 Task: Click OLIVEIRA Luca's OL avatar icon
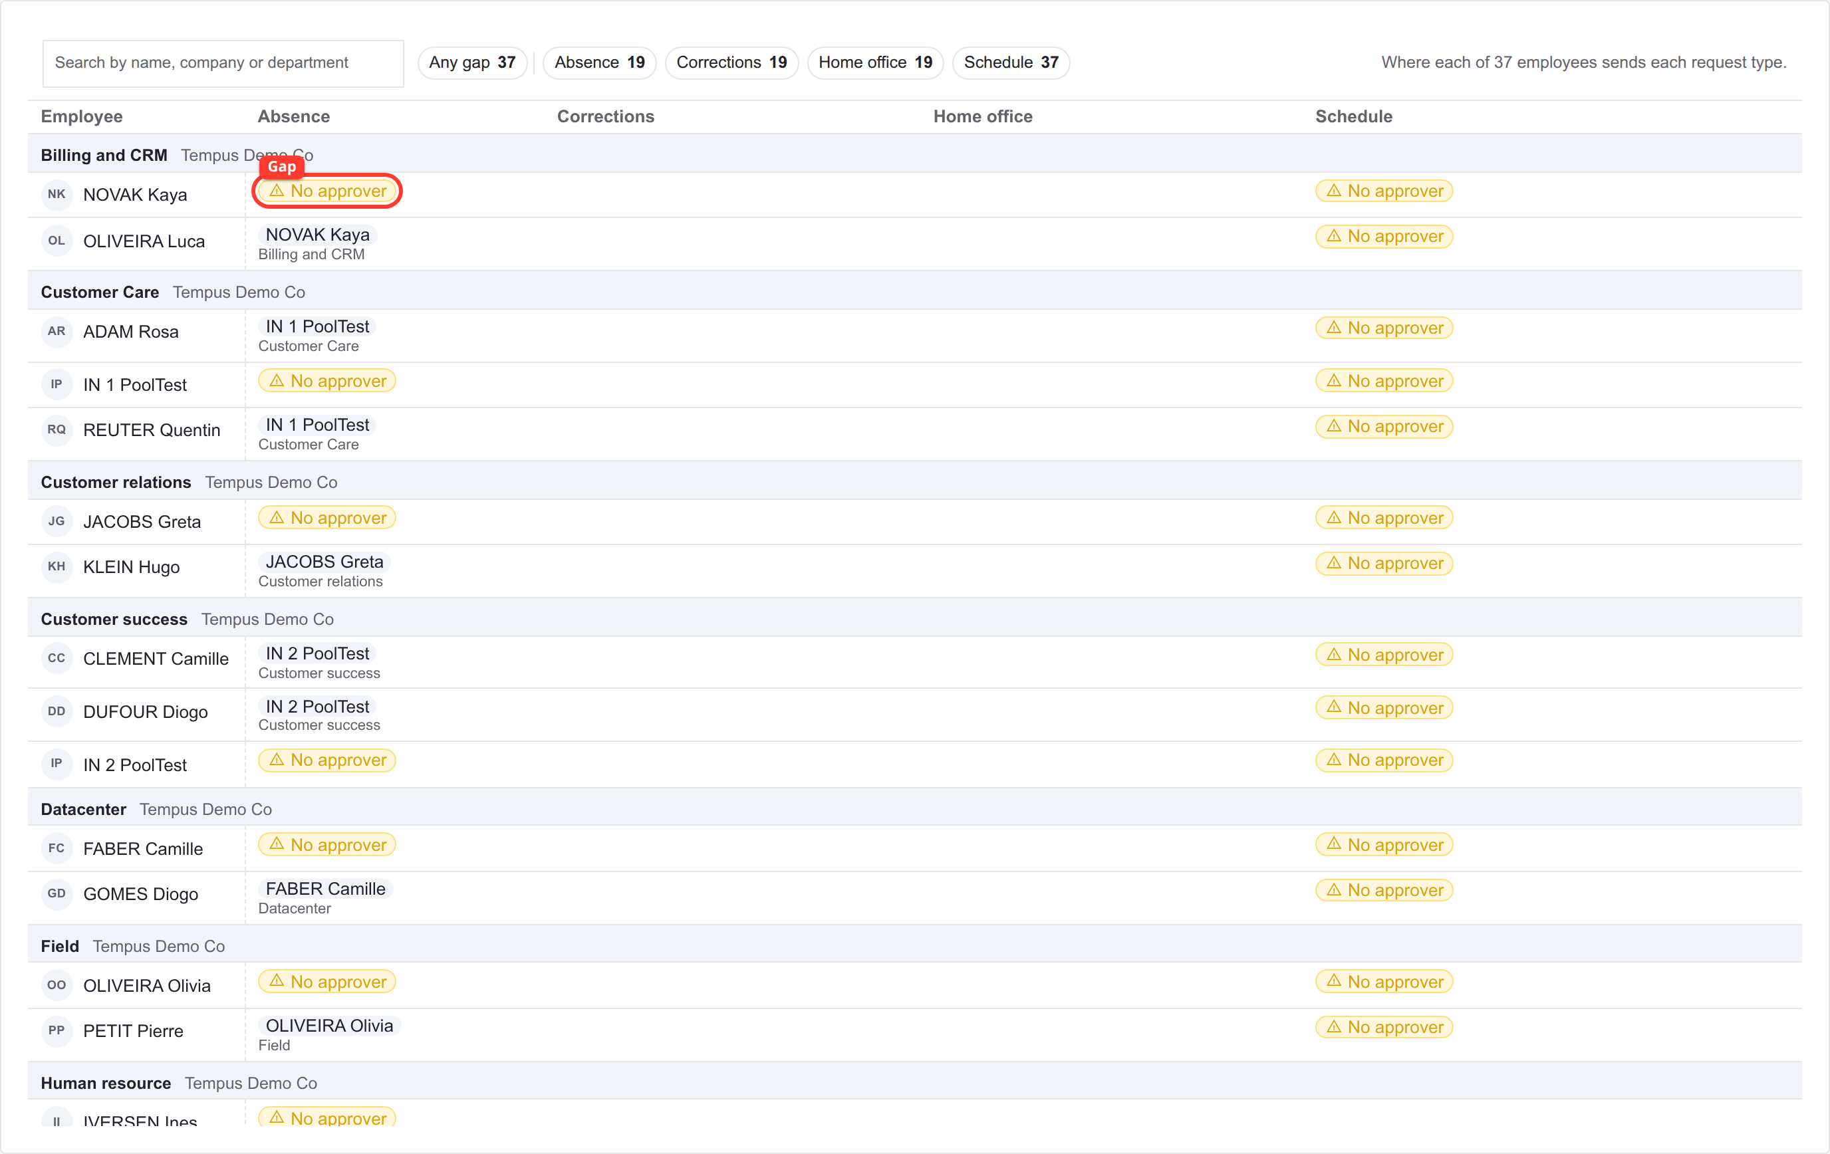pos(57,241)
